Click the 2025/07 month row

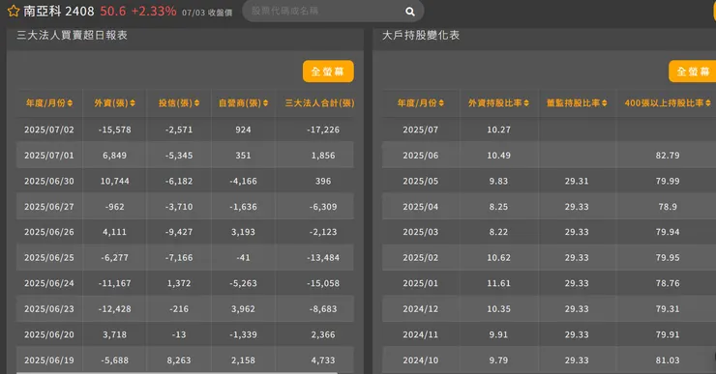tap(549, 129)
